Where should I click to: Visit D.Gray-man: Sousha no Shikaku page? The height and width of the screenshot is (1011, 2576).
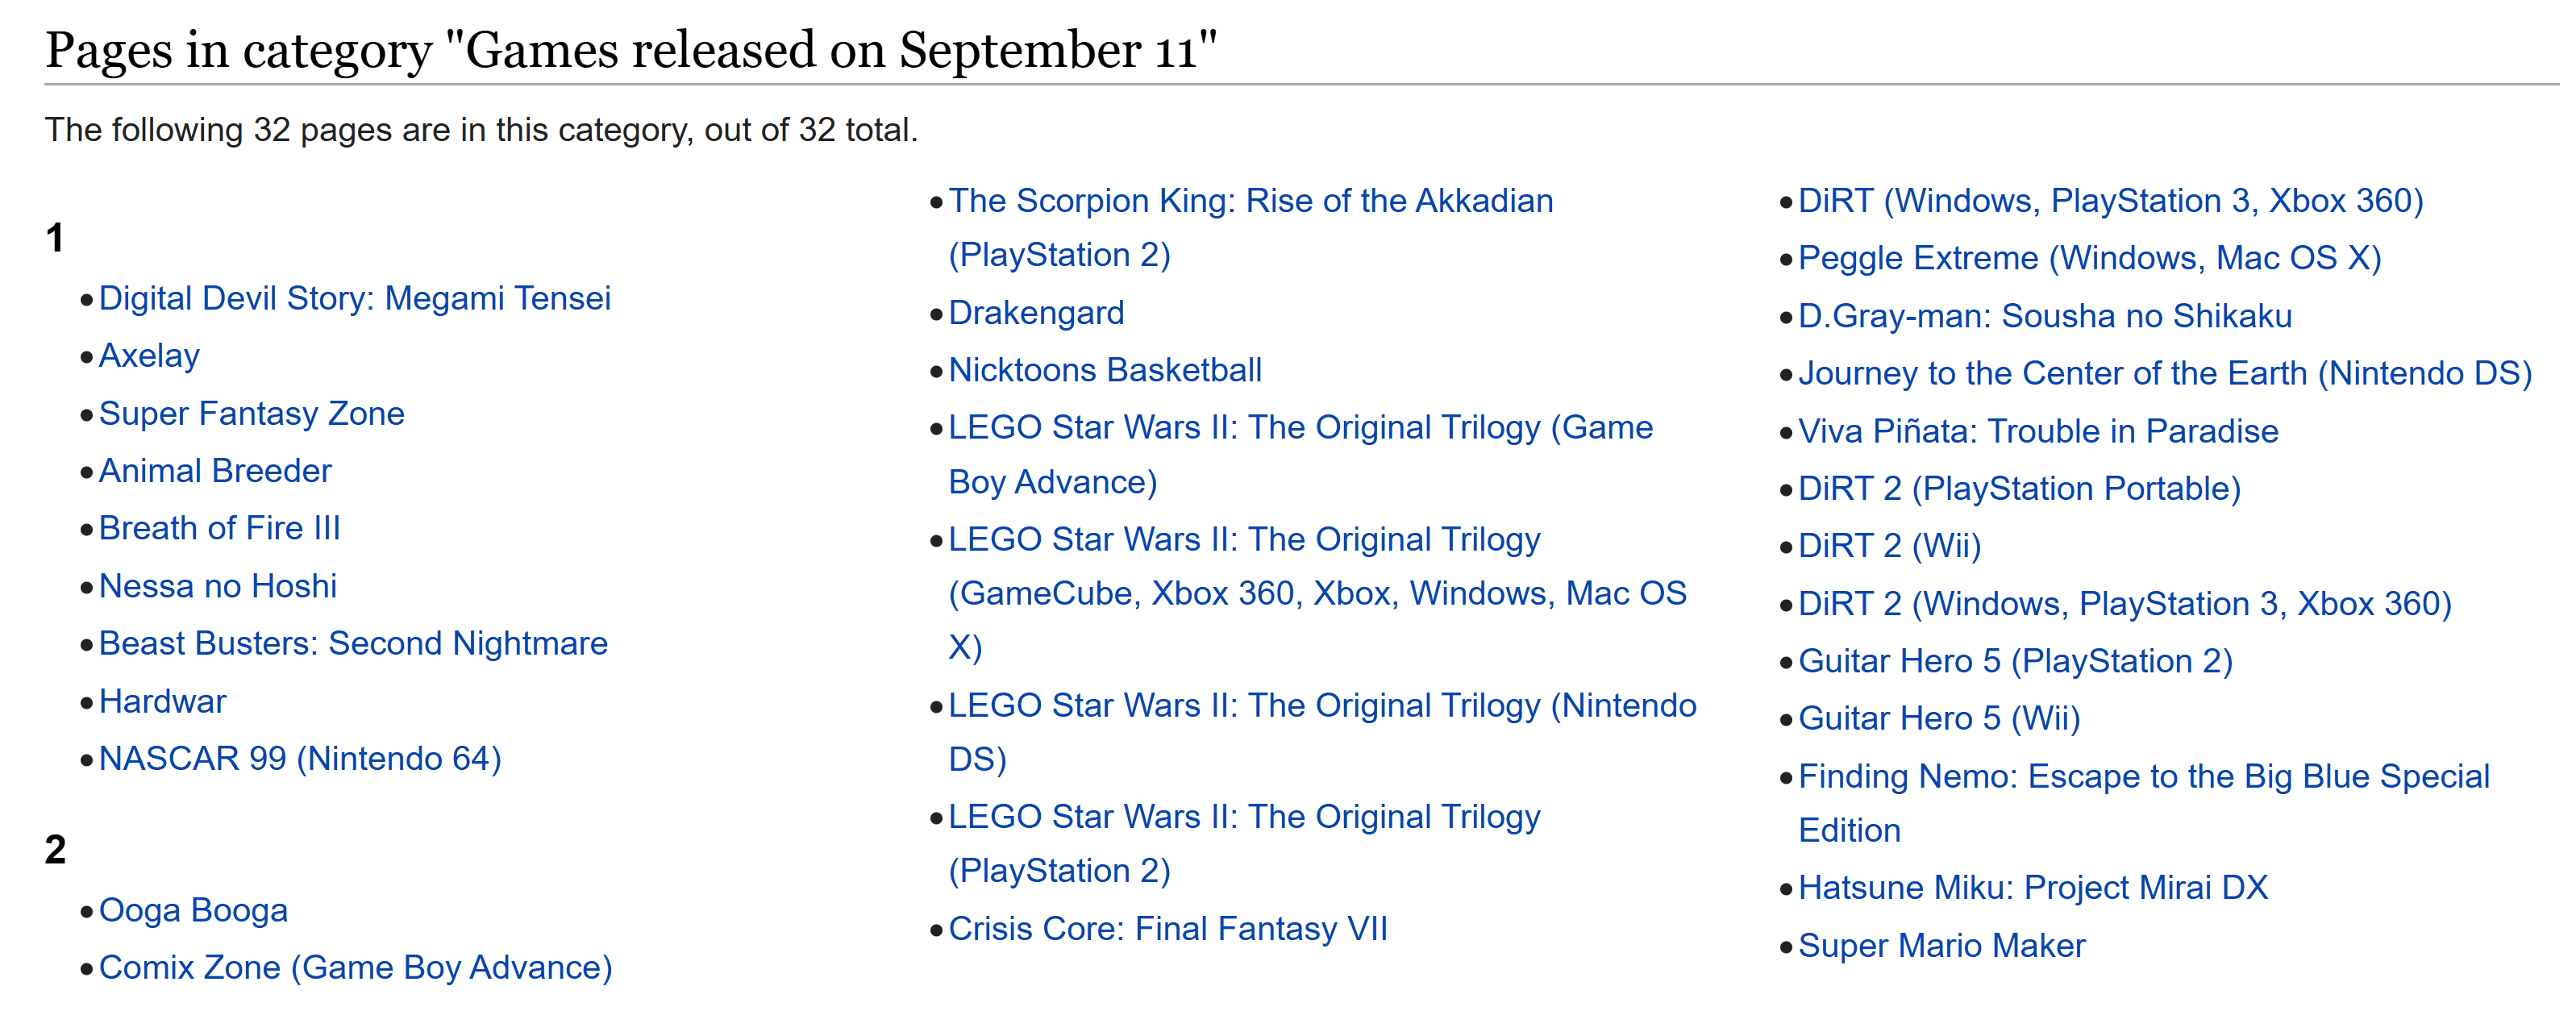[x=2044, y=316]
